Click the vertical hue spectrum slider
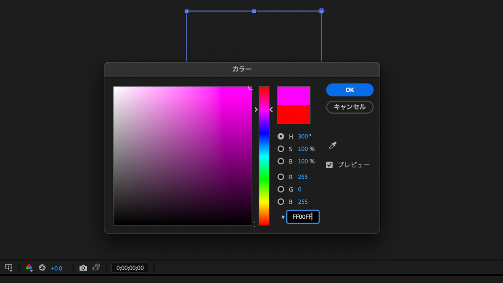Screen dimensions: 503x283 [264, 156]
